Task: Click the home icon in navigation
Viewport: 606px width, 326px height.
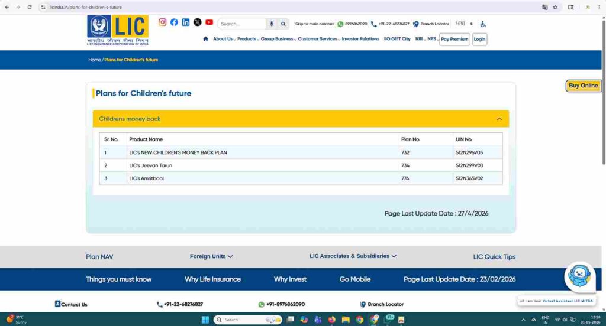Action: pos(205,39)
